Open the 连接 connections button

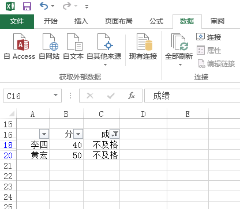tap(209, 37)
